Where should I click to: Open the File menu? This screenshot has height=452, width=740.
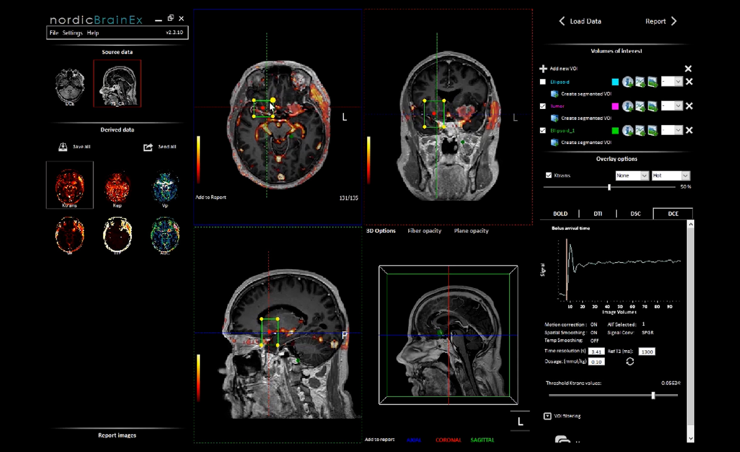click(54, 33)
